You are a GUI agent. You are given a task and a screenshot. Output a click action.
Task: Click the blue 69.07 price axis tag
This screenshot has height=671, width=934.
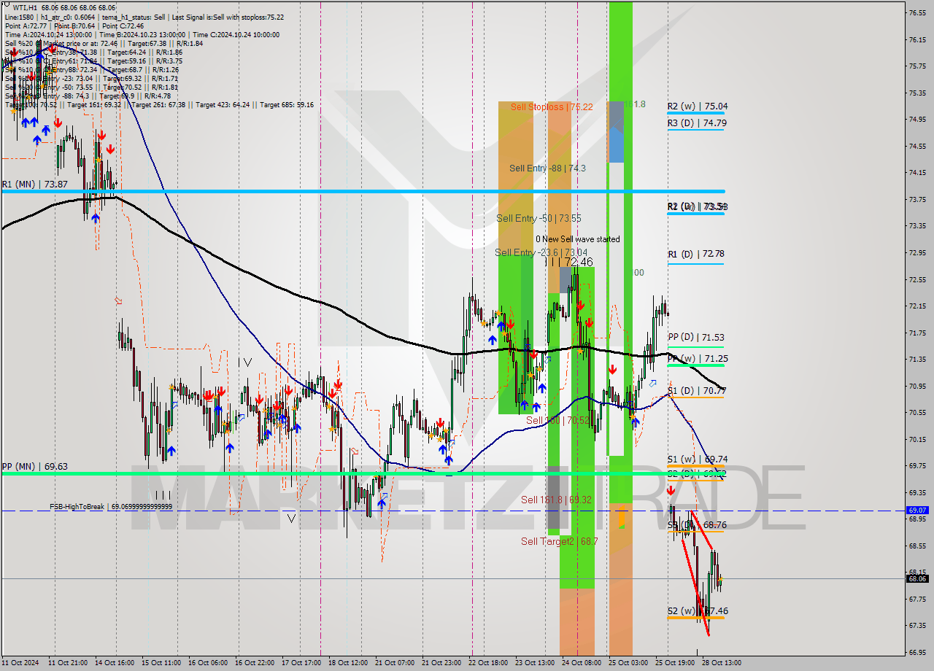tap(917, 511)
